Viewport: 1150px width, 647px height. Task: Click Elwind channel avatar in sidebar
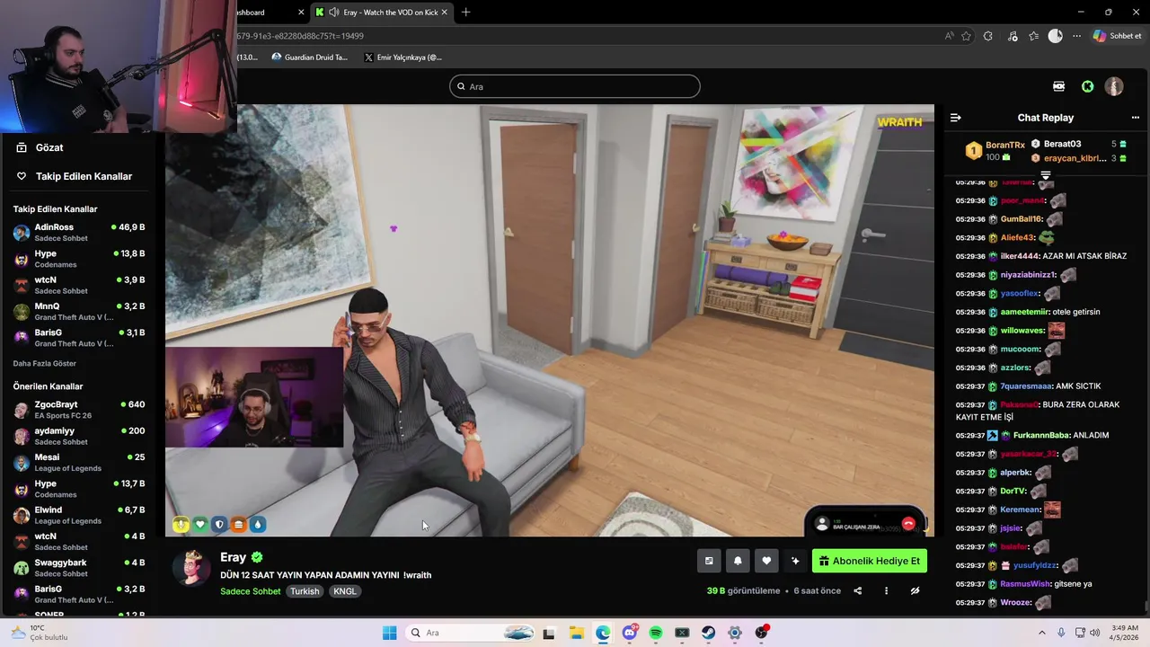pos(22,516)
